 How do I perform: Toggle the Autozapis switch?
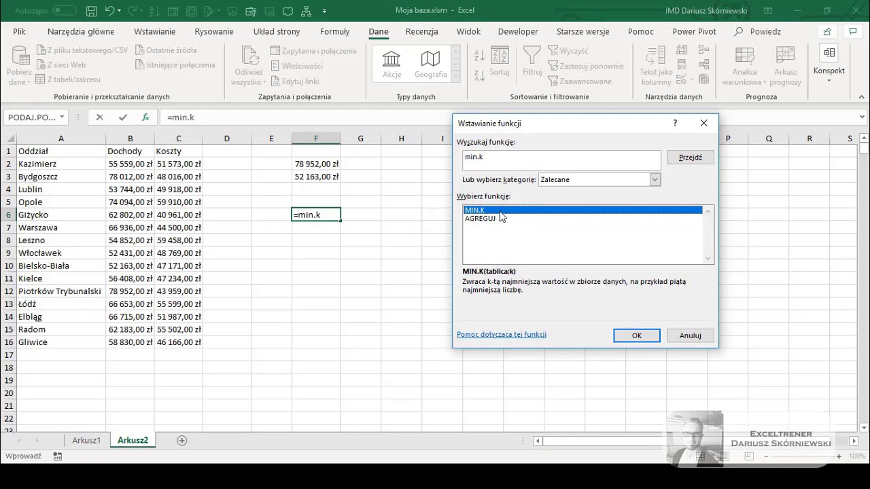[x=65, y=11]
